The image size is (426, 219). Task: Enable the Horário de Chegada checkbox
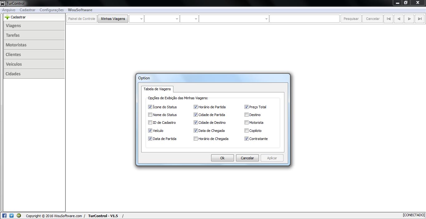coord(196,138)
